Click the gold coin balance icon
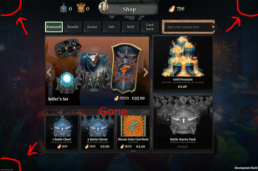Screen dimensions: 258x171 172,9
